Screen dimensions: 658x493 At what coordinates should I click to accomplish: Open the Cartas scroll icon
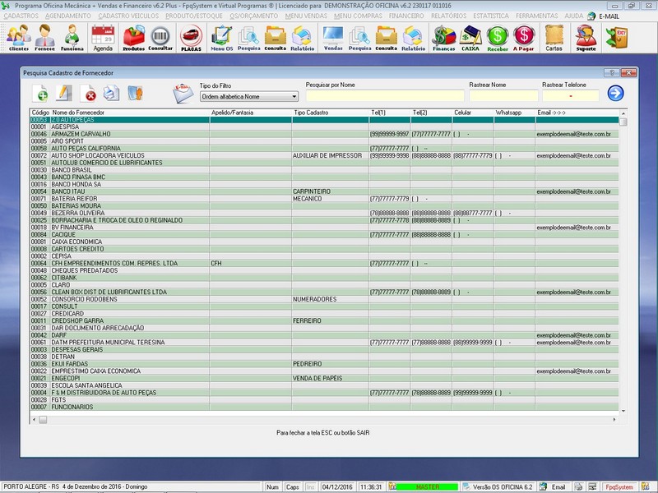pos(554,38)
